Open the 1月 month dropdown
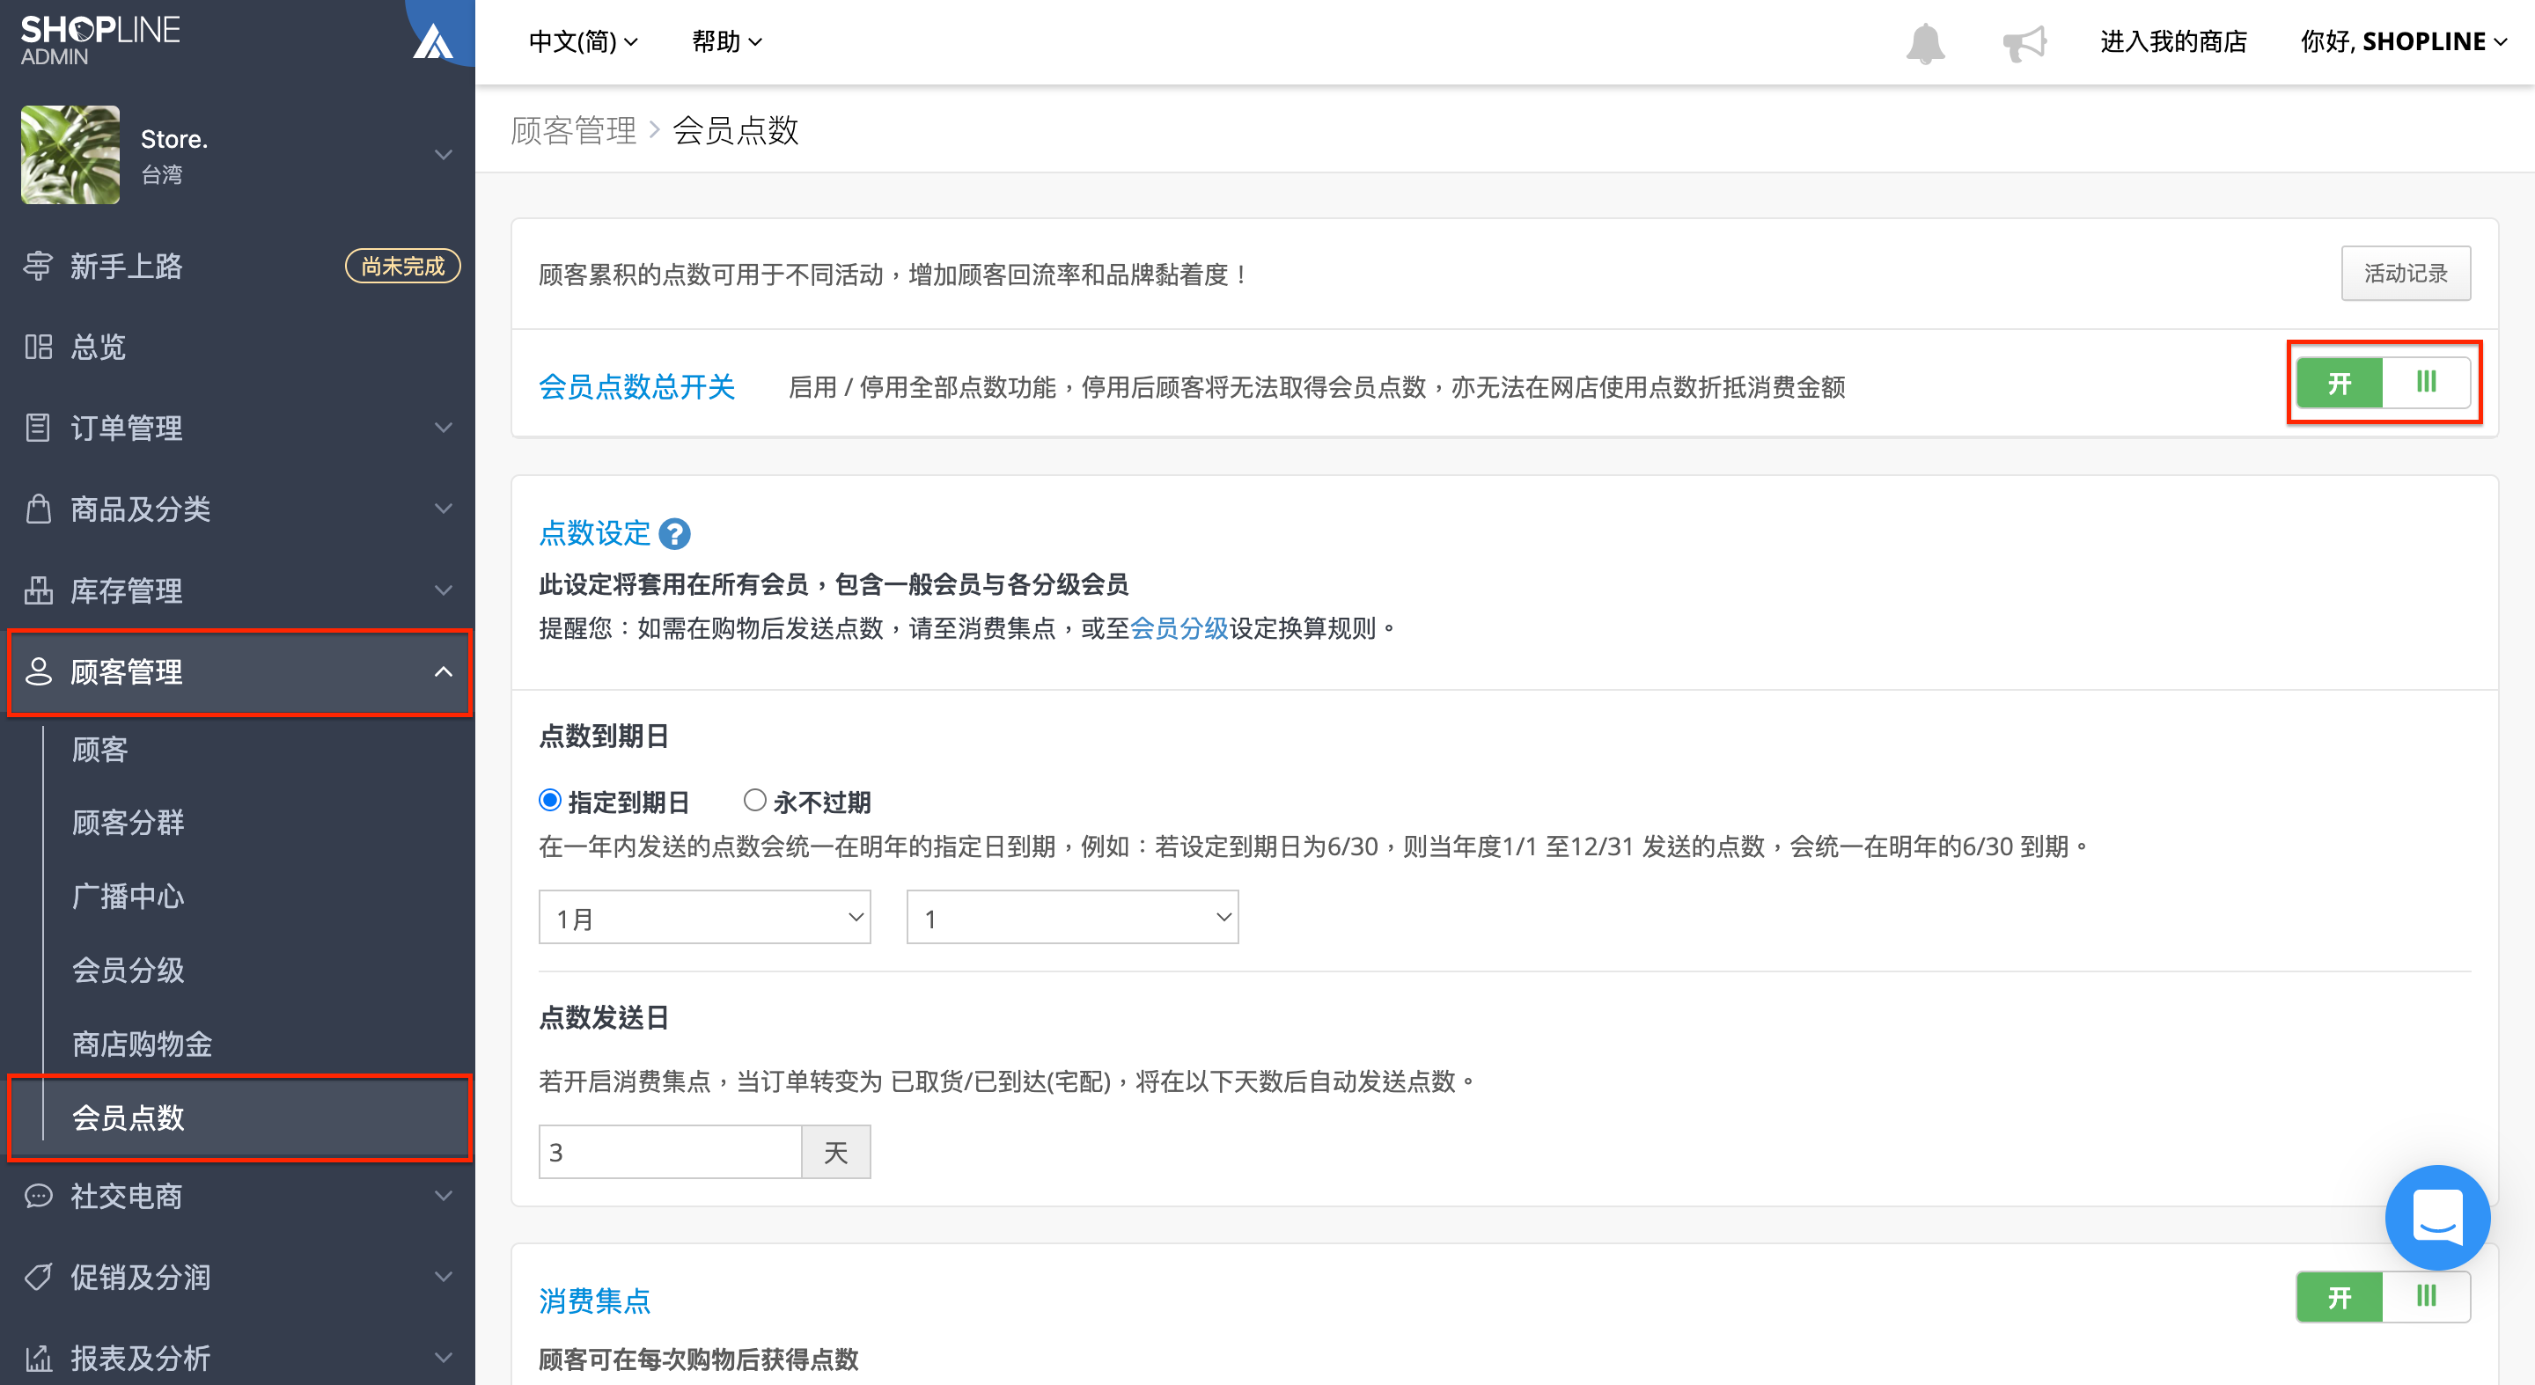 pyautogui.click(x=704, y=918)
